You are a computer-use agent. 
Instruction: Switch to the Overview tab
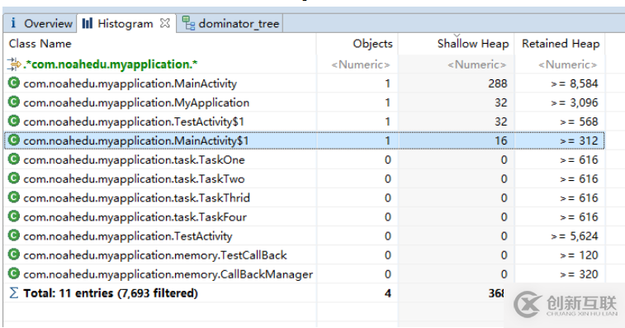(40, 23)
